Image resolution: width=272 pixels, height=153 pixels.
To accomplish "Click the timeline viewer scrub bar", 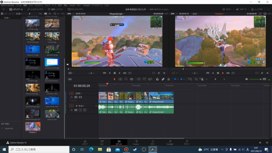I will click(x=220, y=69).
